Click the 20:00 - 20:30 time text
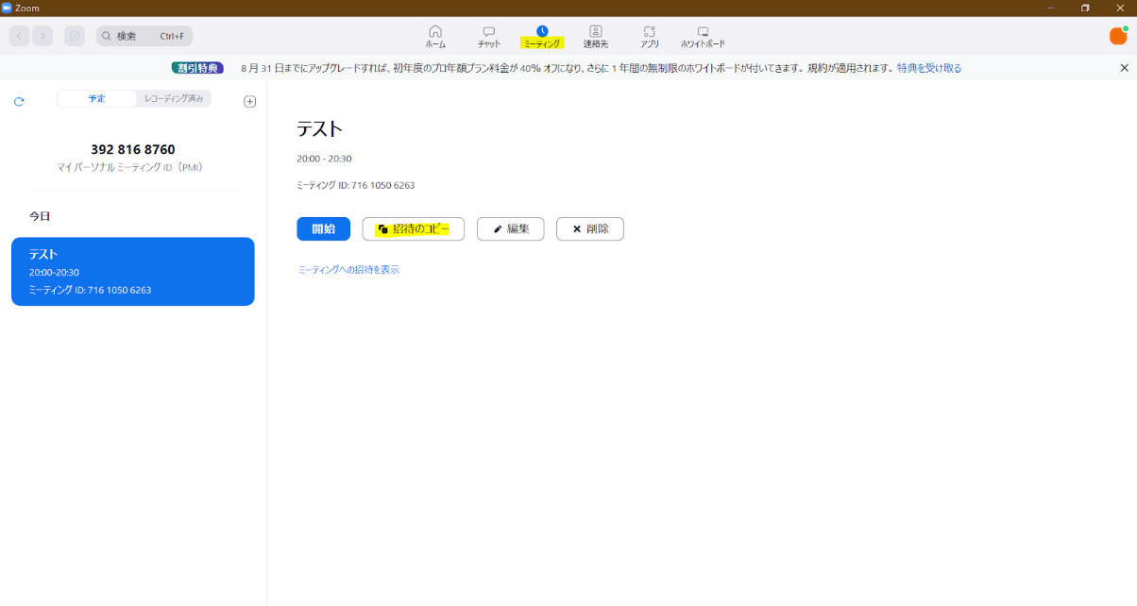The width and height of the screenshot is (1137, 606). (324, 159)
